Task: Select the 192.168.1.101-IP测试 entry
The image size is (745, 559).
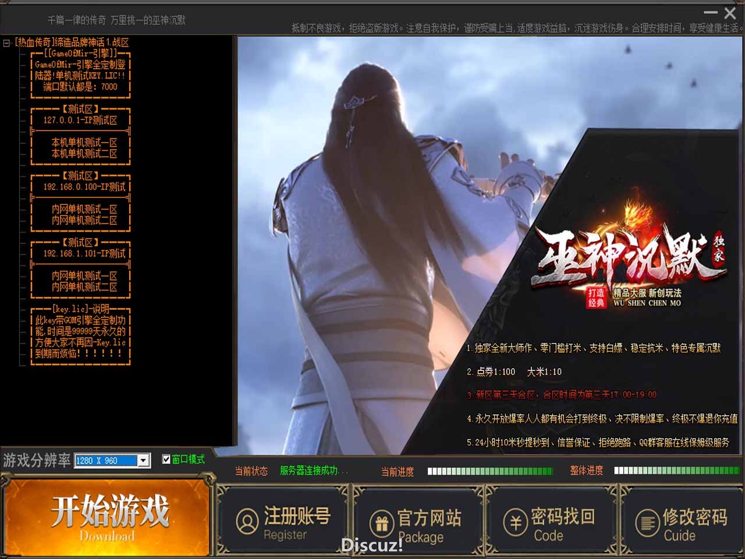Action: point(84,253)
